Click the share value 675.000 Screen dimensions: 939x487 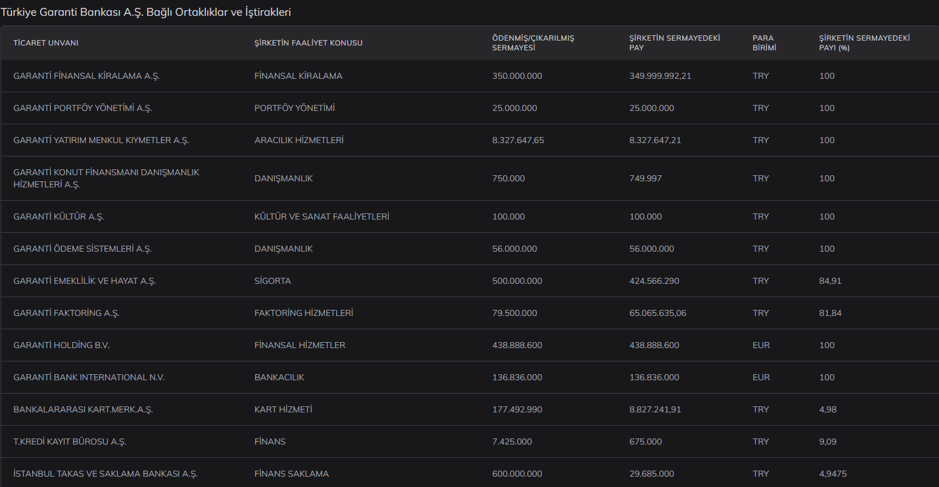point(646,442)
